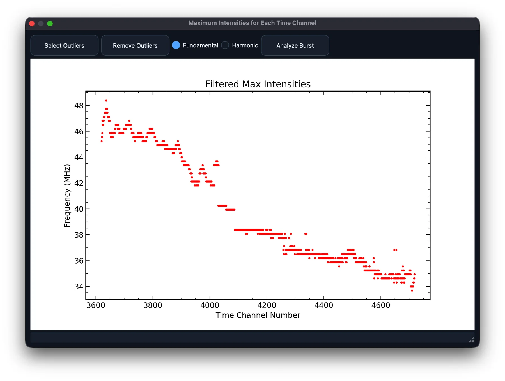Start analysis with Analyze Burst
The height and width of the screenshot is (381, 505).
(295, 45)
